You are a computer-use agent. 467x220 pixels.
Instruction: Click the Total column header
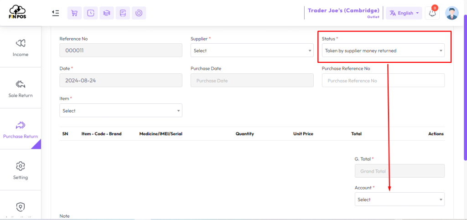[357, 134]
